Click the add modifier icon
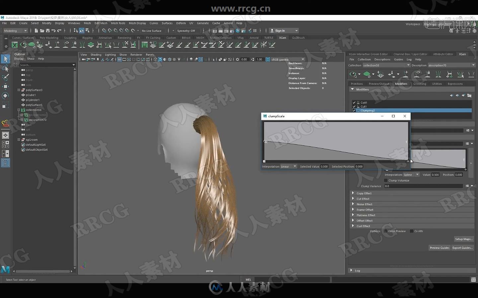The height and width of the screenshot is (298, 478). coord(463,95)
